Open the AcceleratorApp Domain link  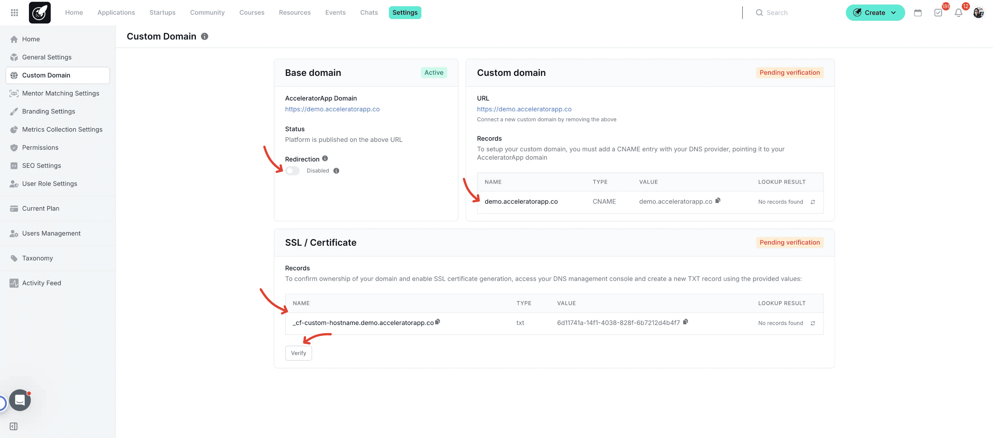(332, 109)
